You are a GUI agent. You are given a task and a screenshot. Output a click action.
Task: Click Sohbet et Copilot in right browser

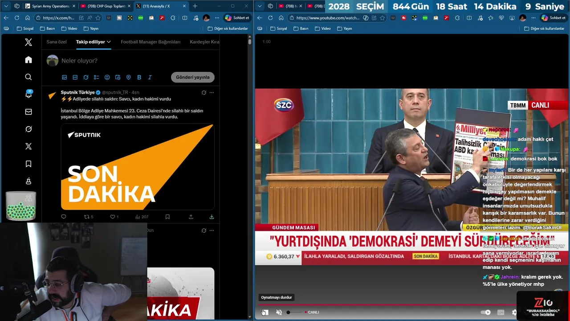pos(553,18)
